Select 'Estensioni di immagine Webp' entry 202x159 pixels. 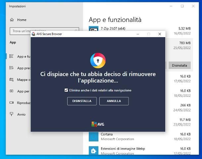coord(140,150)
